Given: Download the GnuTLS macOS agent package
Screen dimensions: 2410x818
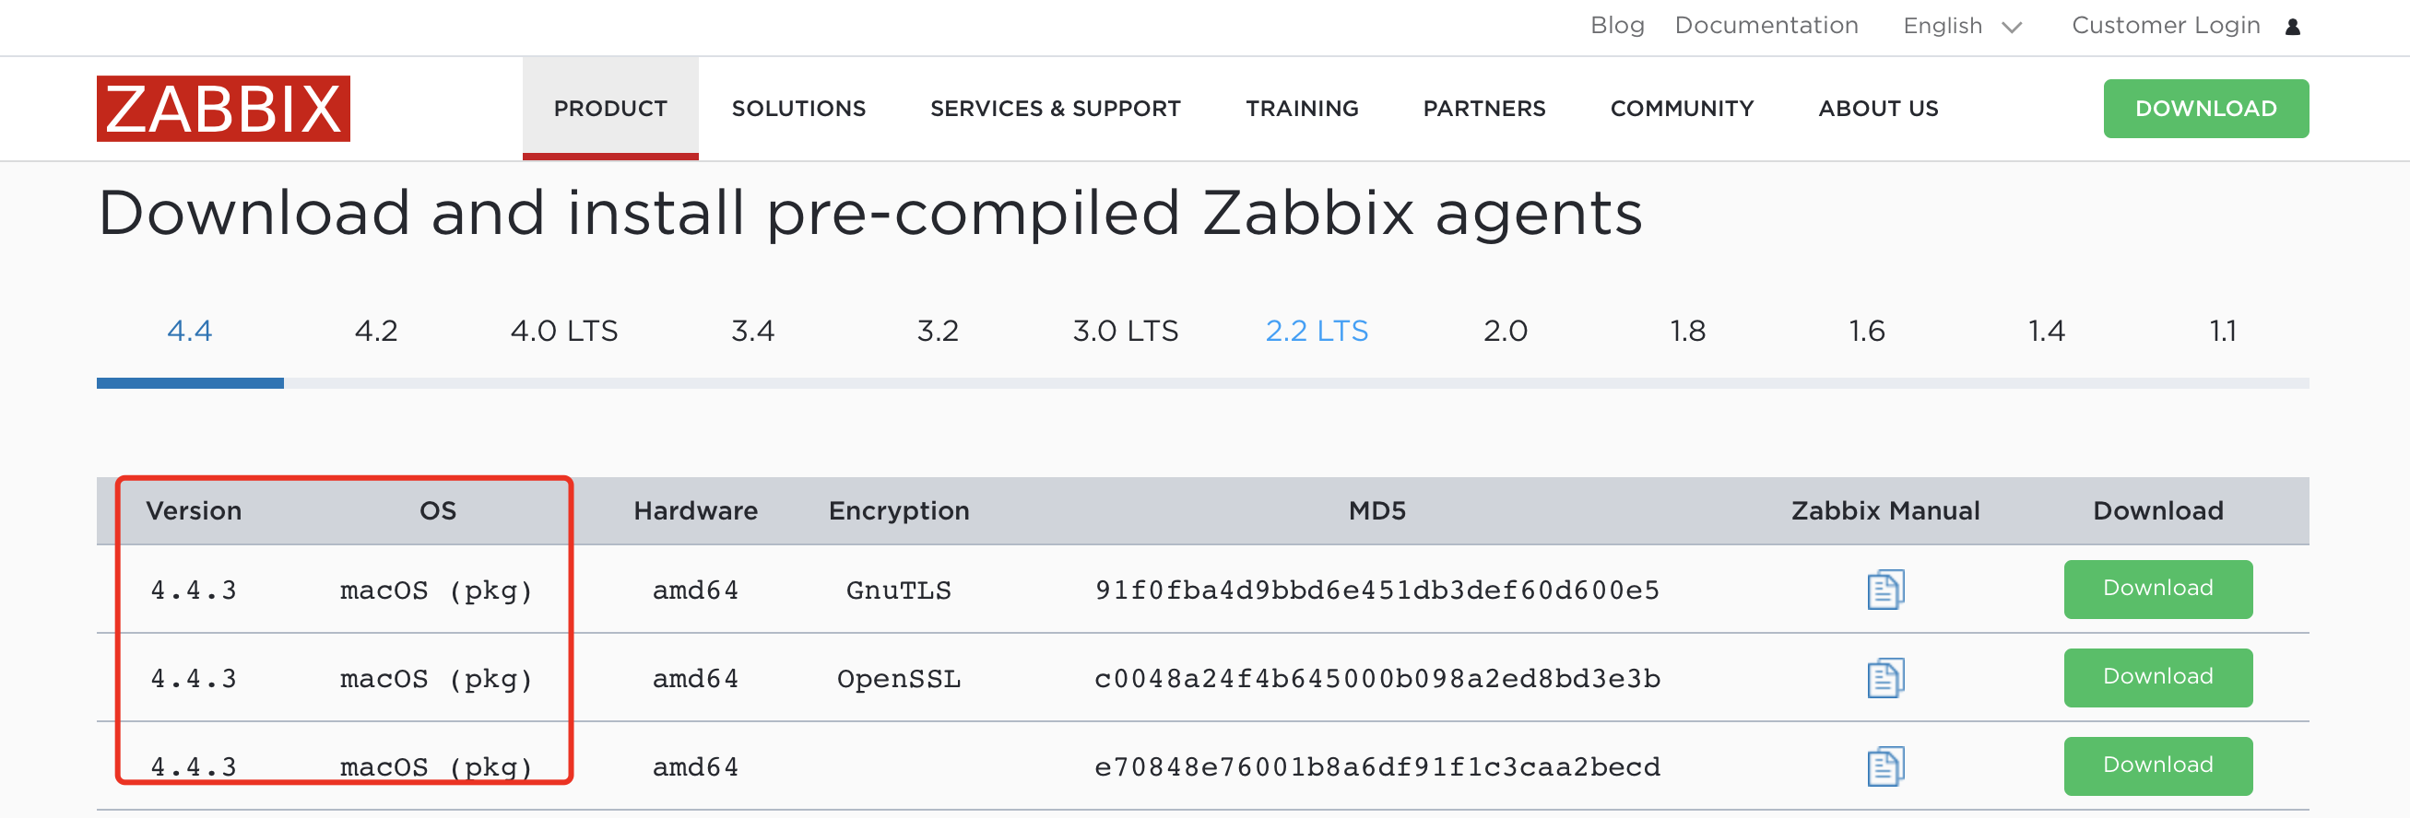Looking at the screenshot, I should tap(2157, 589).
